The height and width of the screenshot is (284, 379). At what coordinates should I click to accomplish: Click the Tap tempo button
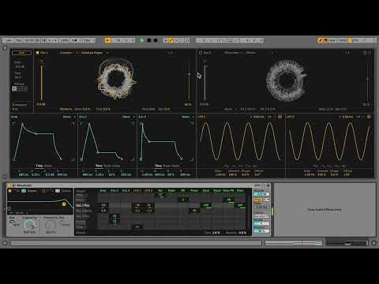(x=19, y=40)
